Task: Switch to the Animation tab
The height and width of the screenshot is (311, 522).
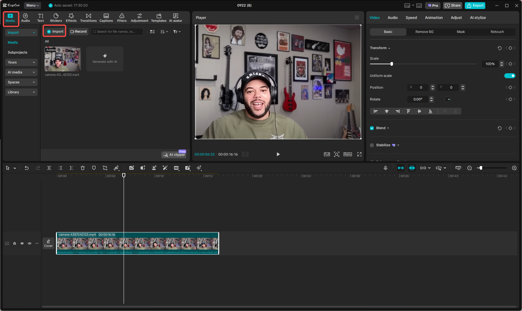Action: tap(434, 18)
